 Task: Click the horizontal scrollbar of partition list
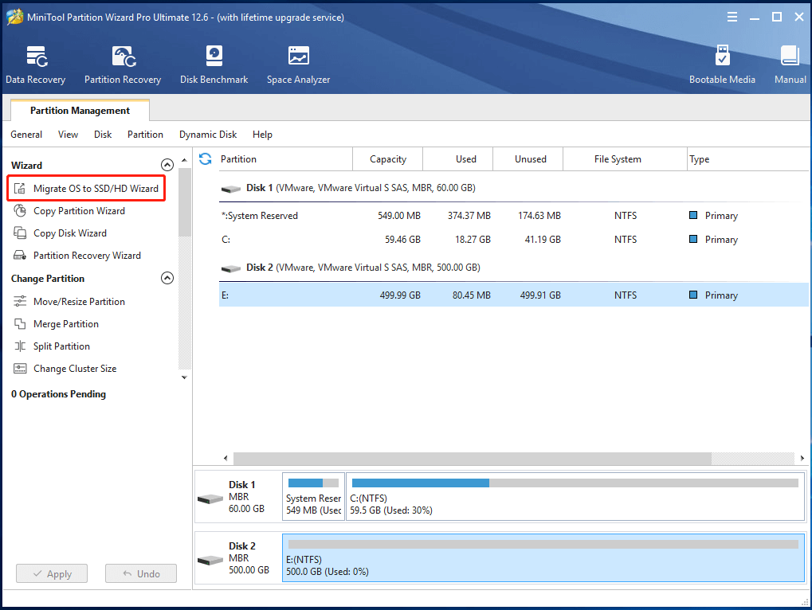tap(473, 459)
